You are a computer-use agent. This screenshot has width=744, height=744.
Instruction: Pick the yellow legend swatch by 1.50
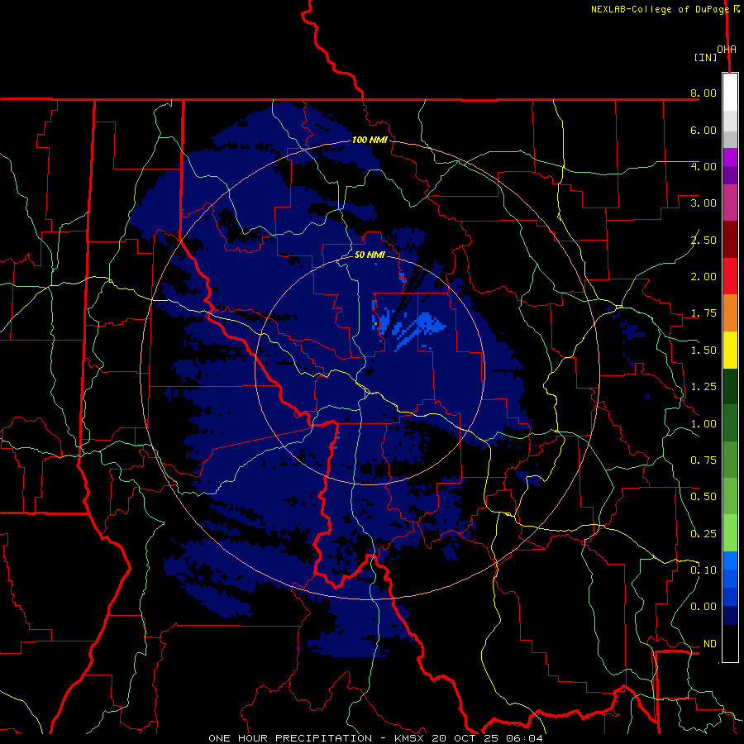point(730,350)
